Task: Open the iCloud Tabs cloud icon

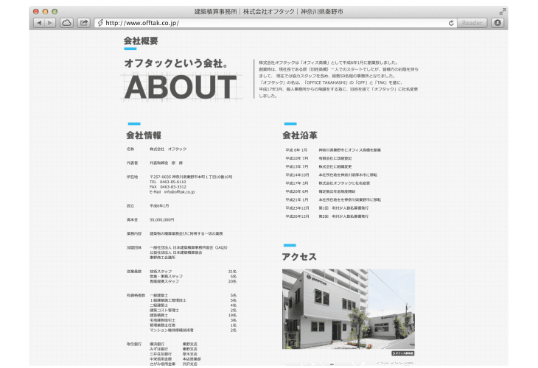Action: pos(66,23)
